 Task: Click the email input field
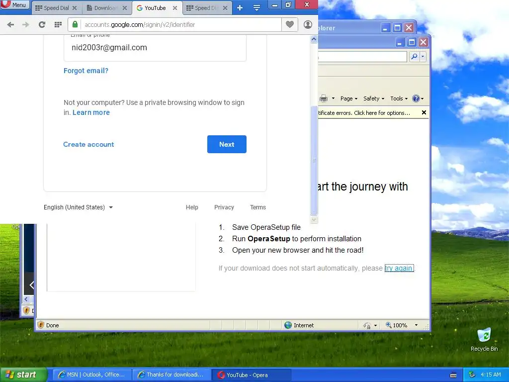click(x=155, y=47)
